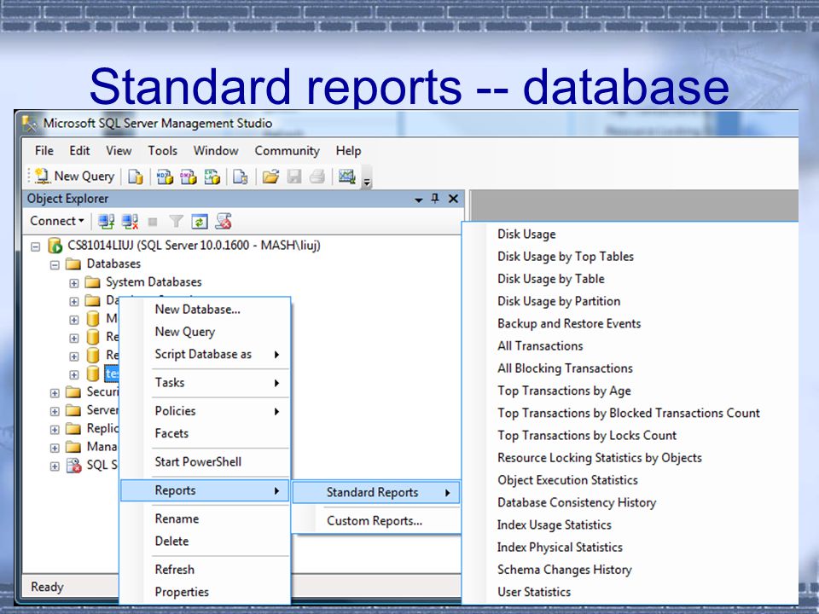Click the Filter funnel icon

[x=176, y=222]
